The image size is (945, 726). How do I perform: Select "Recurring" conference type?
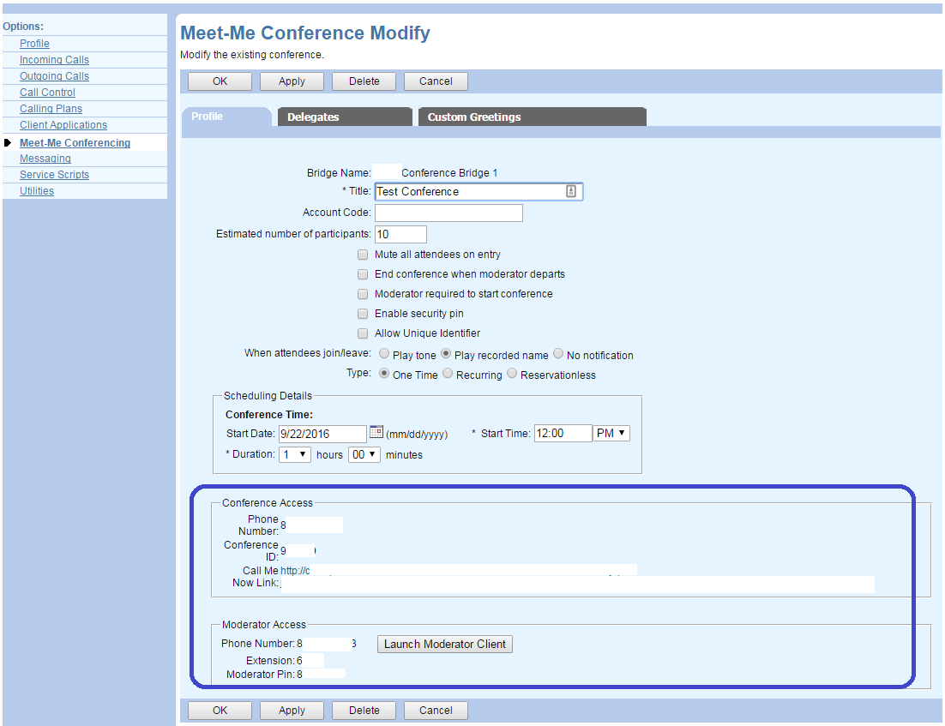pyautogui.click(x=447, y=374)
